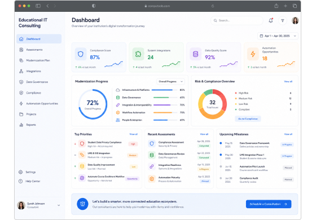Click the Go to Compliance button
316x220 pixels.
coord(248,118)
